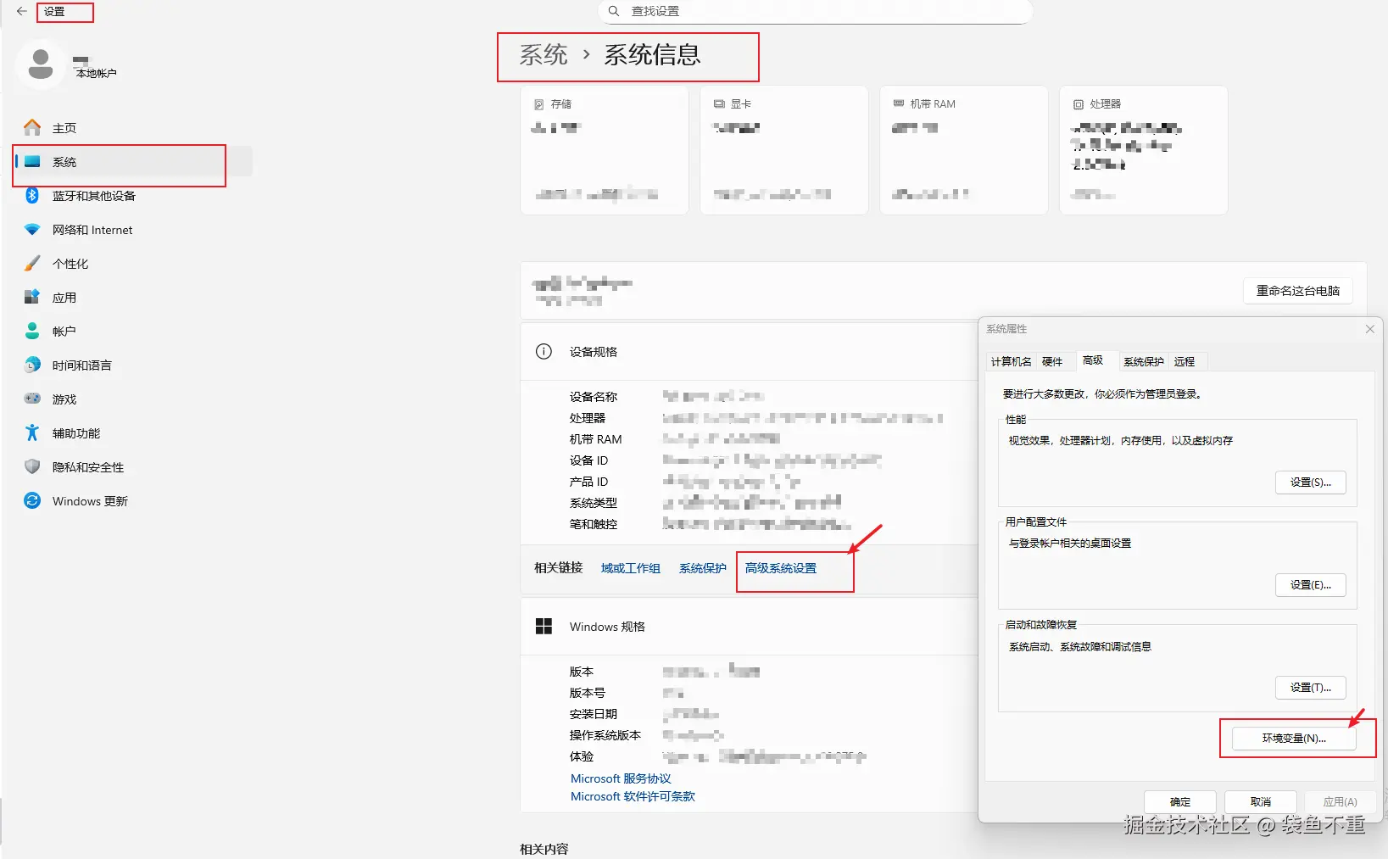Click the 处理器 card's chip icon
Image resolution: width=1388 pixels, height=859 pixels.
point(1079,104)
